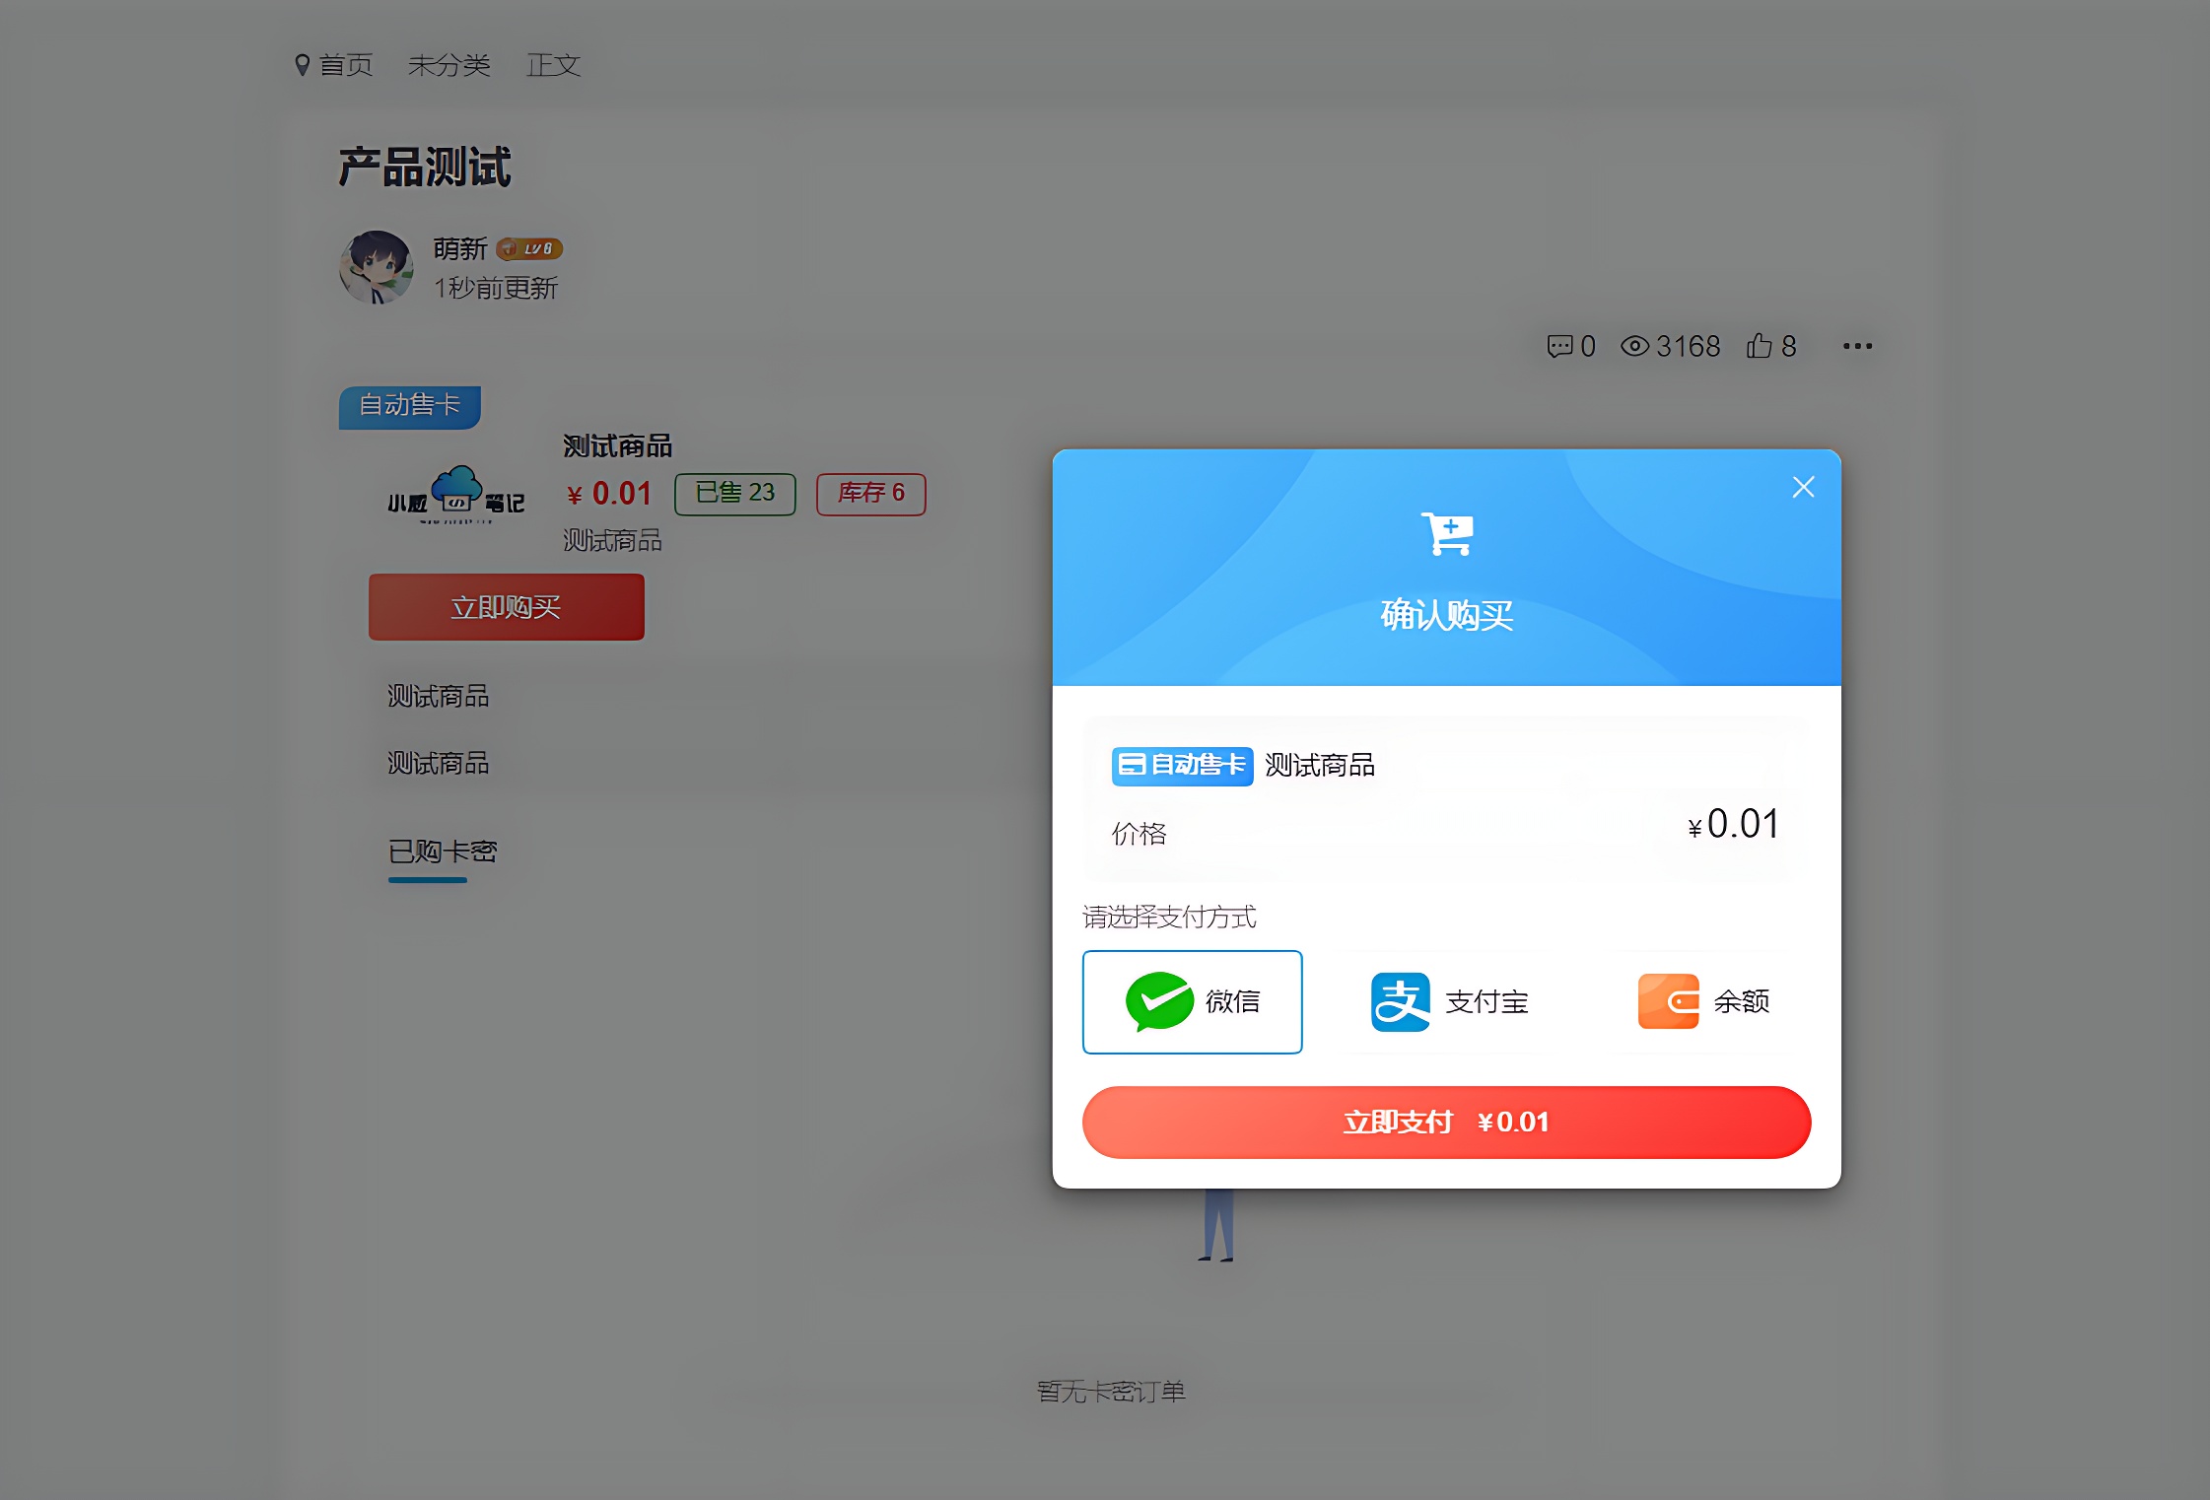Click the red 立即购买 button

click(506, 607)
